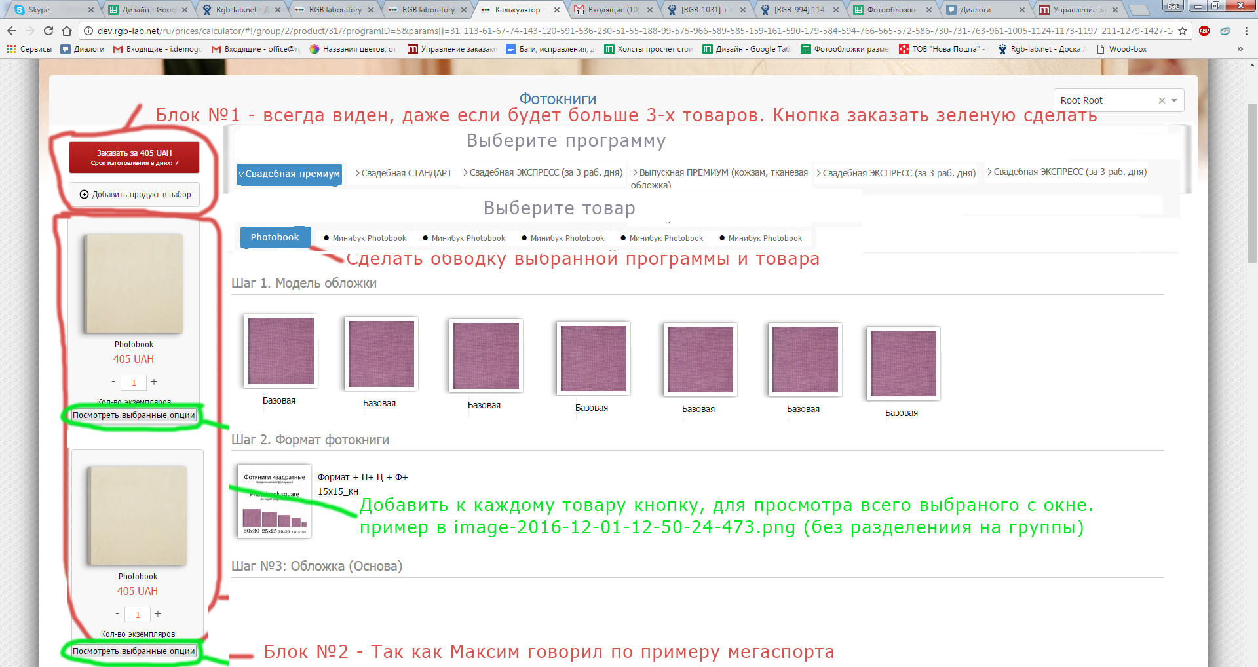Click the red Заказать за 405 UAH button
The width and height of the screenshot is (1258, 667).
(134, 157)
